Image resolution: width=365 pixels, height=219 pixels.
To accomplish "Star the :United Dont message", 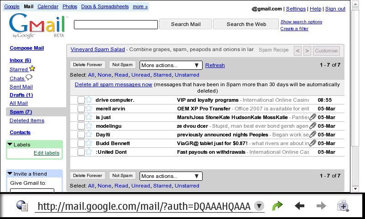I will pyautogui.click(x=89, y=152).
